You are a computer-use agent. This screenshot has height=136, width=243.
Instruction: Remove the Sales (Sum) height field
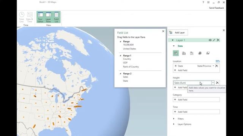click(217, 83)
